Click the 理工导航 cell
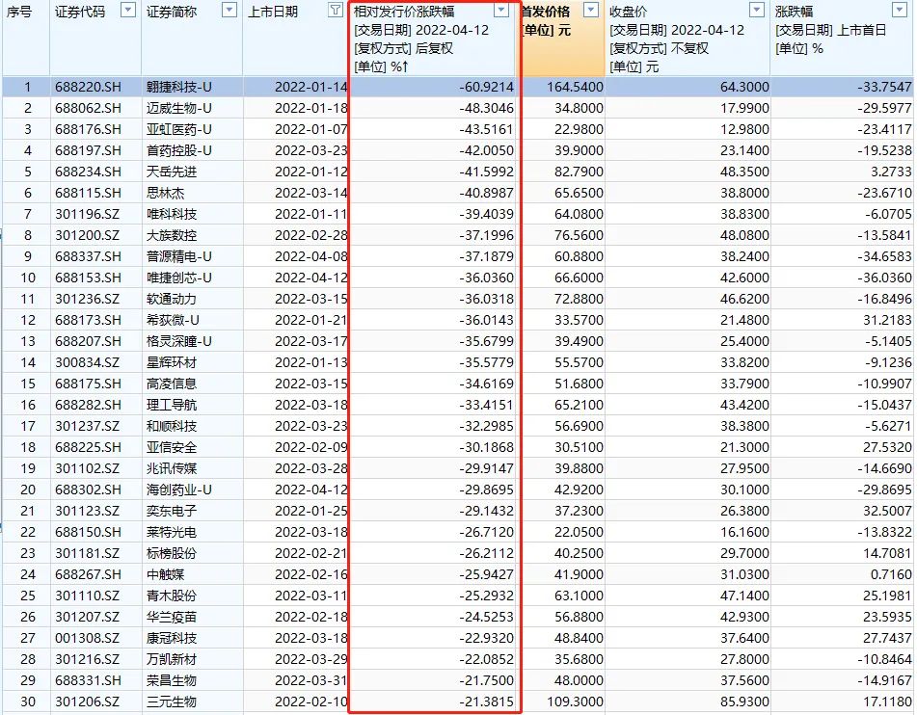 172,405
